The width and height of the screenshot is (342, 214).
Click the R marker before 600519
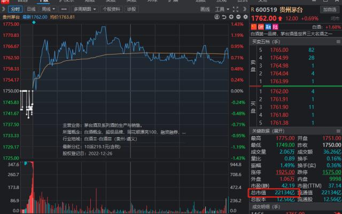click(x=253, y=10)
